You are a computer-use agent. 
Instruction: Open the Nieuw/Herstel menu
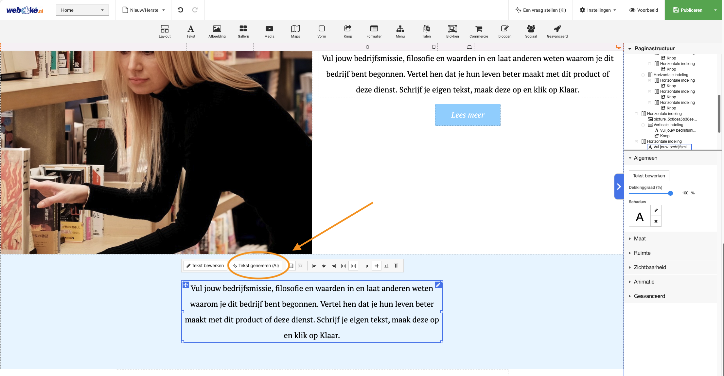pyautogui.click(x=144, y=10)
